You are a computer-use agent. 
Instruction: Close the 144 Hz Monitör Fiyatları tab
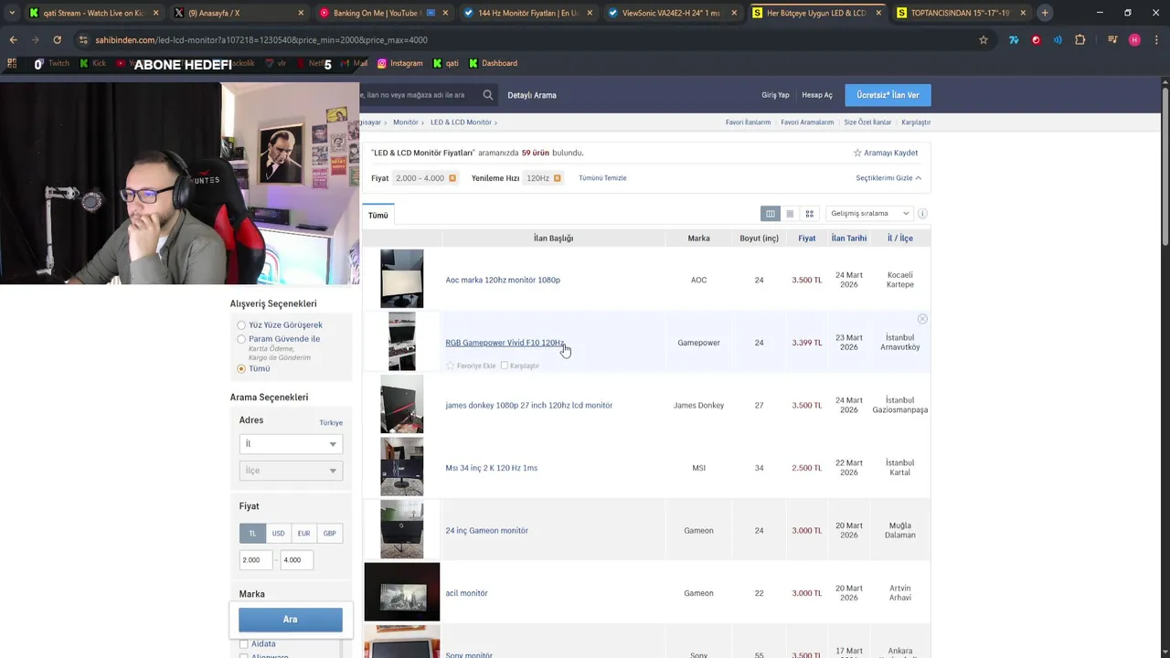pos(590,13)
